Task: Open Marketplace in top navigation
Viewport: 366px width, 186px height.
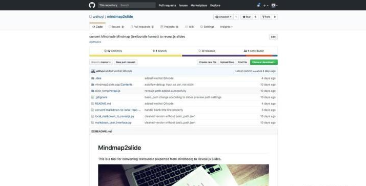Action: click(199, 5)
